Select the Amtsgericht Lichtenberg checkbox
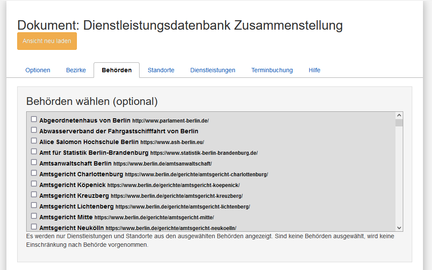The height and width of the screenshot is (270, 432). [x=34, y=205]
